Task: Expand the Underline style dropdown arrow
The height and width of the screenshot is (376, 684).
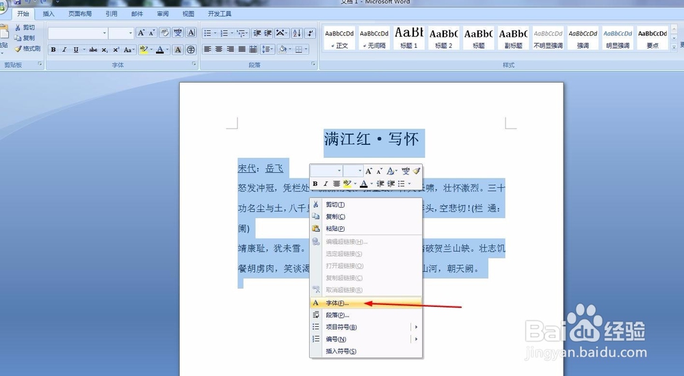Action: coord(83,50)
